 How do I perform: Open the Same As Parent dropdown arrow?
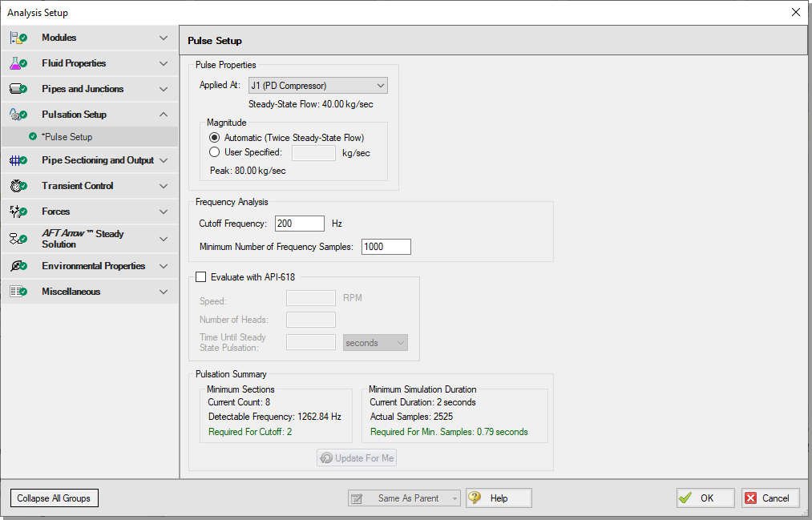(x=454, y=498)
